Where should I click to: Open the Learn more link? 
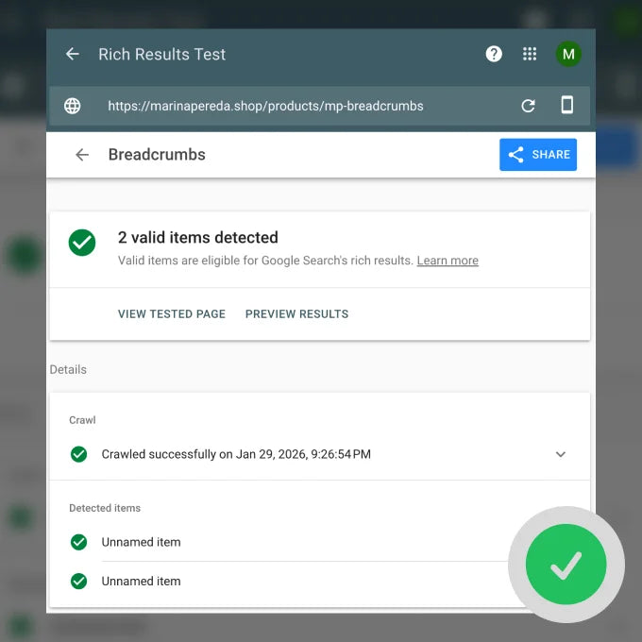click(x=448, y=261)
